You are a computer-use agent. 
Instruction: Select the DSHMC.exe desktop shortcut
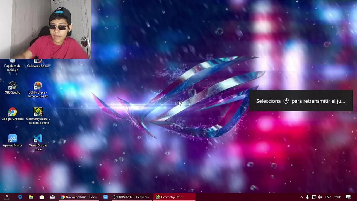[38, 89]
